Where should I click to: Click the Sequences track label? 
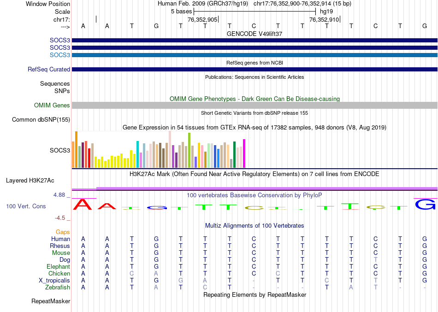tap(55, 83)
